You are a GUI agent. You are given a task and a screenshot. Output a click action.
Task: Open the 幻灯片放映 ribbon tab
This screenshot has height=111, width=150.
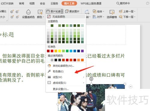[x=7, y=3]
